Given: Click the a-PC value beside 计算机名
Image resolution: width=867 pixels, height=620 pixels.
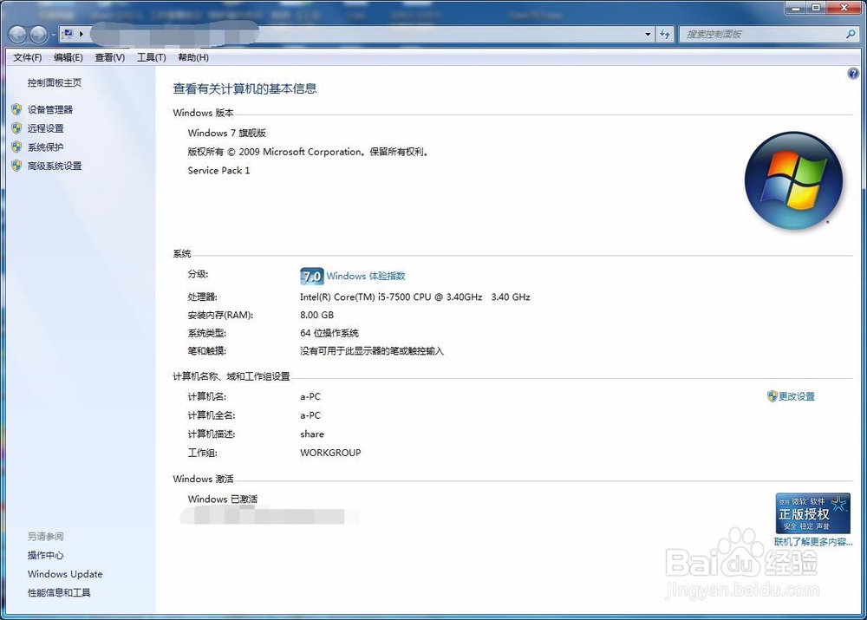Looking at the screenshot, I should coord(310,396).
